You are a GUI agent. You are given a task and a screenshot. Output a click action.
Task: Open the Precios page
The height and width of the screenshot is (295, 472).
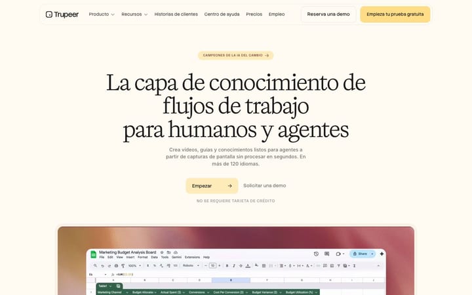click(254, 14)
